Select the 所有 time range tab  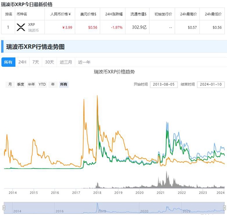(8, 62)
